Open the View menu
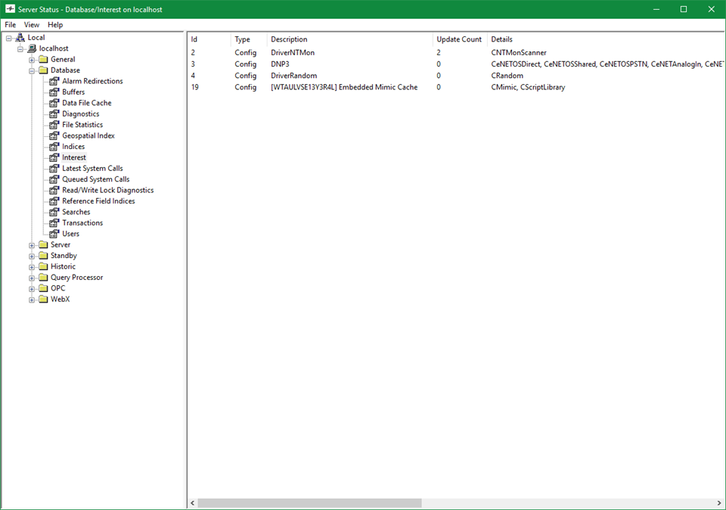Image resolution: width=726 pixels, height=510 pixels. point(32,25)
